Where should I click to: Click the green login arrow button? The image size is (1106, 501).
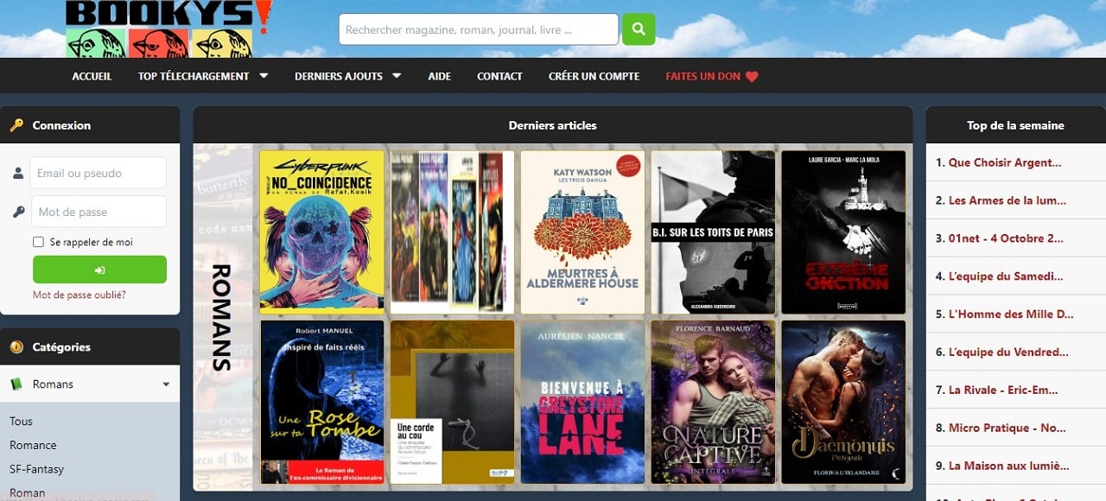click(99, 270)
